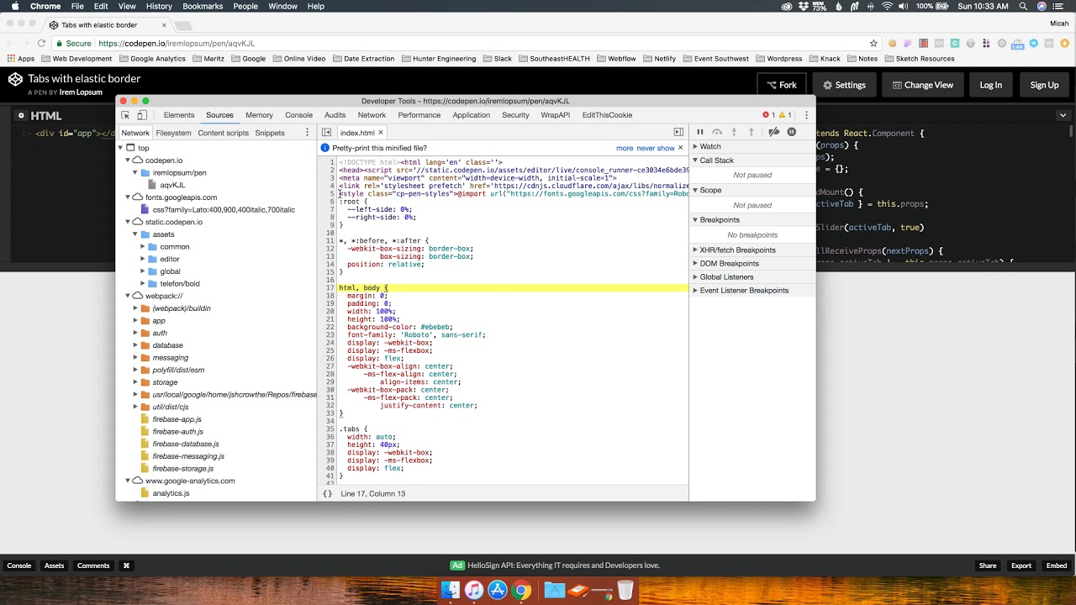Open Trash in the Dock
The width and height of the screenshot is (1076, 605).
pos(625,591)
